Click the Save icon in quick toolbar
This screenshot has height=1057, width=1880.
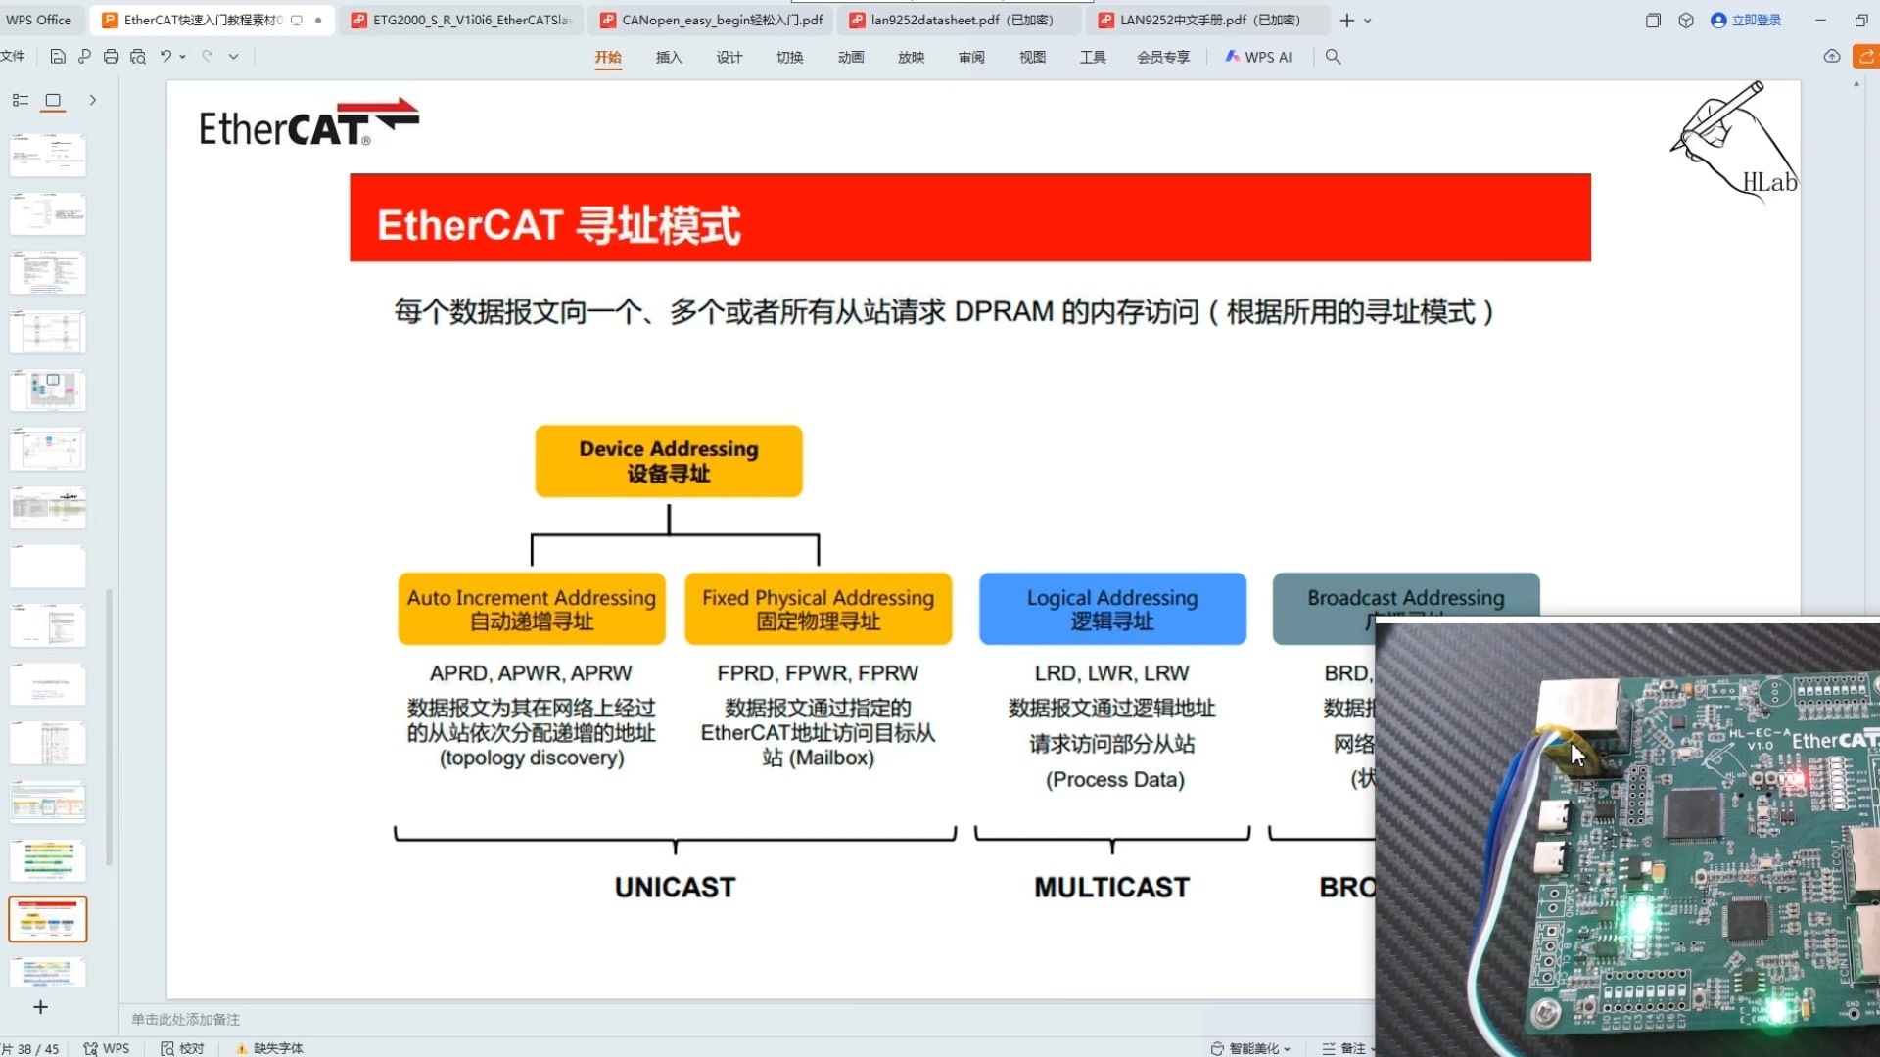[58, 57]
